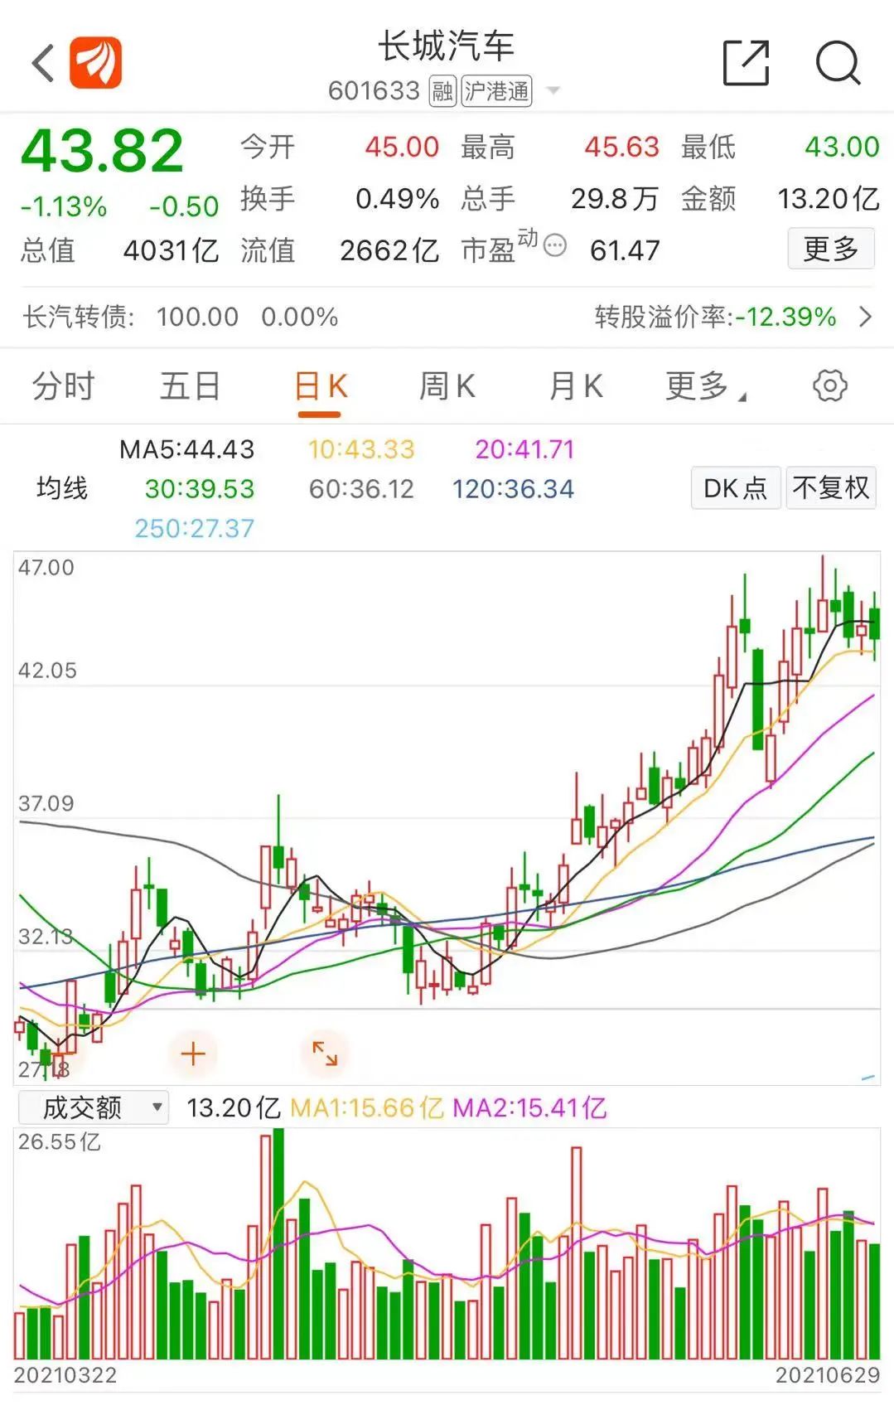894x1405 pixels.
Task: Tap the stock code 601633
Action: [x=375, y=91]
